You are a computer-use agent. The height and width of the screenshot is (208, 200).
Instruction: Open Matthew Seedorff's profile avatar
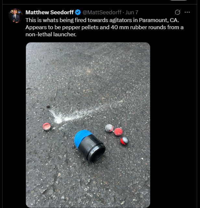(x=16, y=16)
